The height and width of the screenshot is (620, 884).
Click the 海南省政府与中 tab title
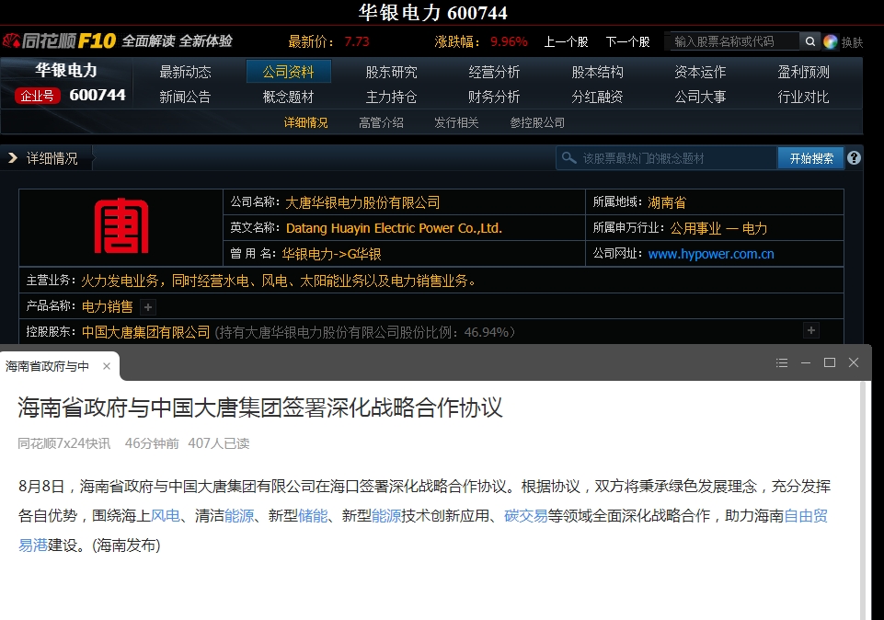pyautogui.click(x=47, y=366)
